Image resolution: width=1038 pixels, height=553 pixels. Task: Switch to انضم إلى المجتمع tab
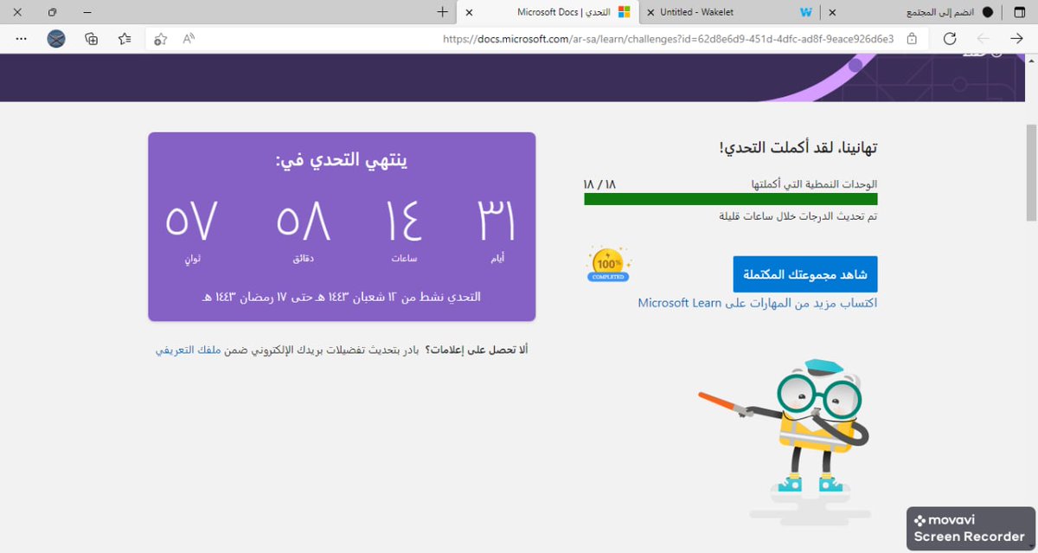912,12
